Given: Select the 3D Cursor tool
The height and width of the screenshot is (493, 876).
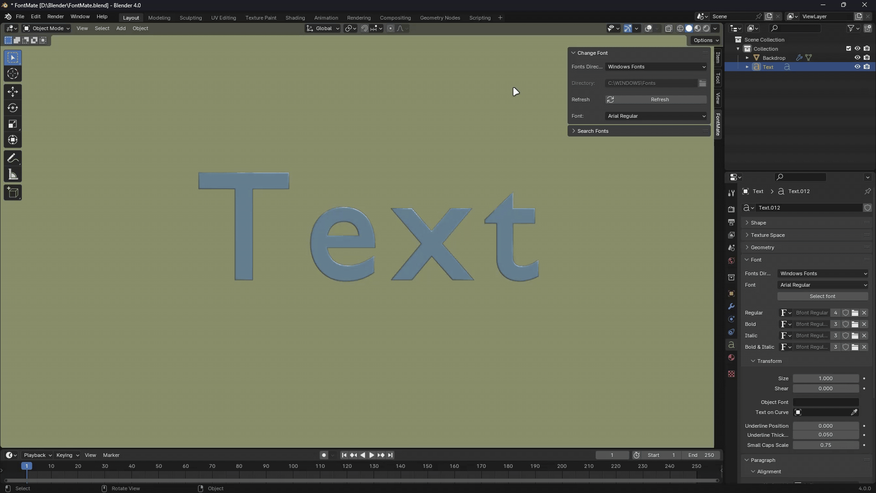Looking at the screenshot, I should 13,73.
